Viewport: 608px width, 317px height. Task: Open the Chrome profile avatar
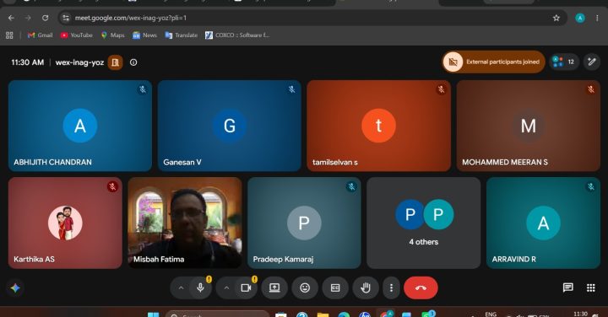point(580,18)
